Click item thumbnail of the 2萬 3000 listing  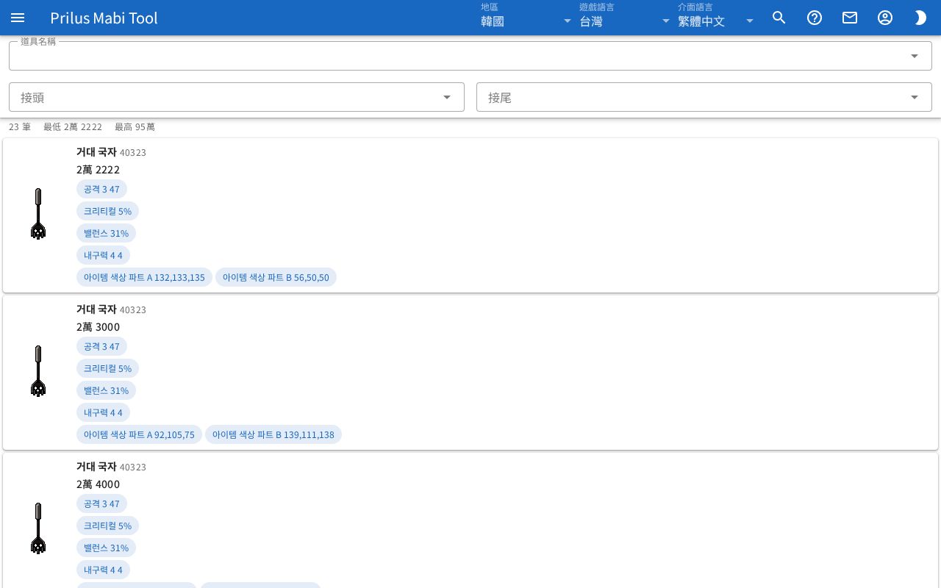coord(38,371)
